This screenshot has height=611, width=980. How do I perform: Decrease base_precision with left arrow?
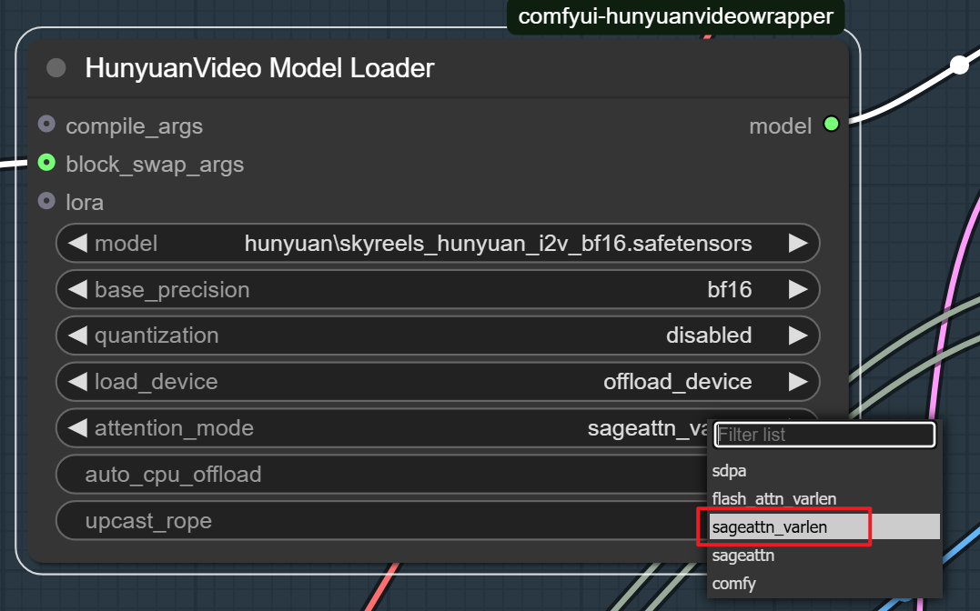(77, 289)
